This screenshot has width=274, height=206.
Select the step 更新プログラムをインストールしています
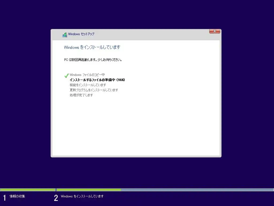(94, 90)
